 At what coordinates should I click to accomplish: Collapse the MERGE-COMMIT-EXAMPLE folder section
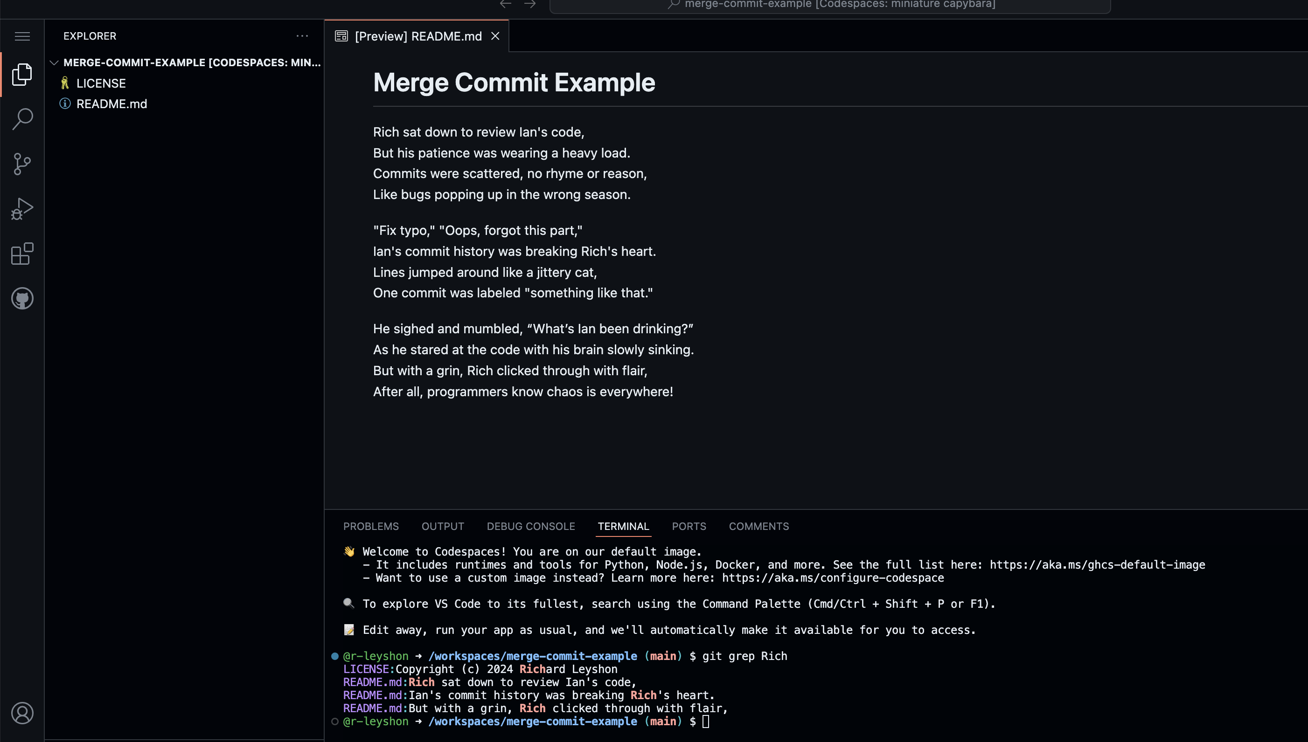pyautogui.click(x=55, y=62)
